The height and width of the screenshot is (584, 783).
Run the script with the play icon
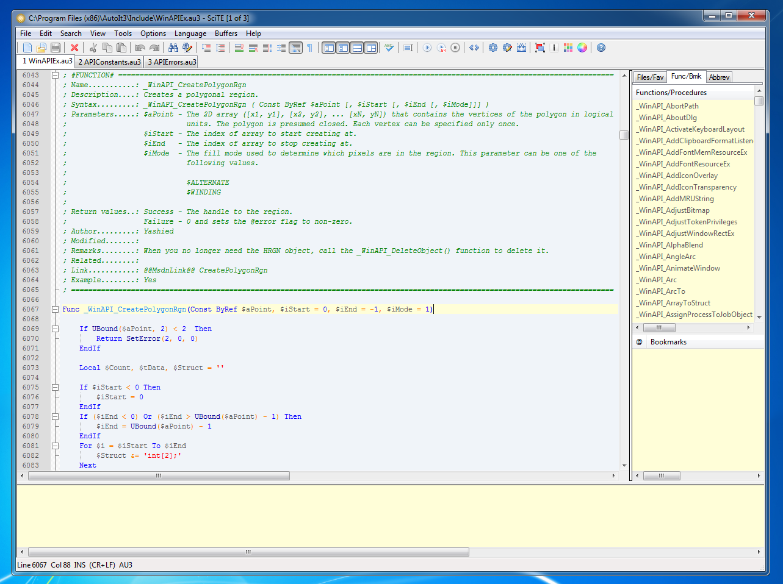point(427,48)
